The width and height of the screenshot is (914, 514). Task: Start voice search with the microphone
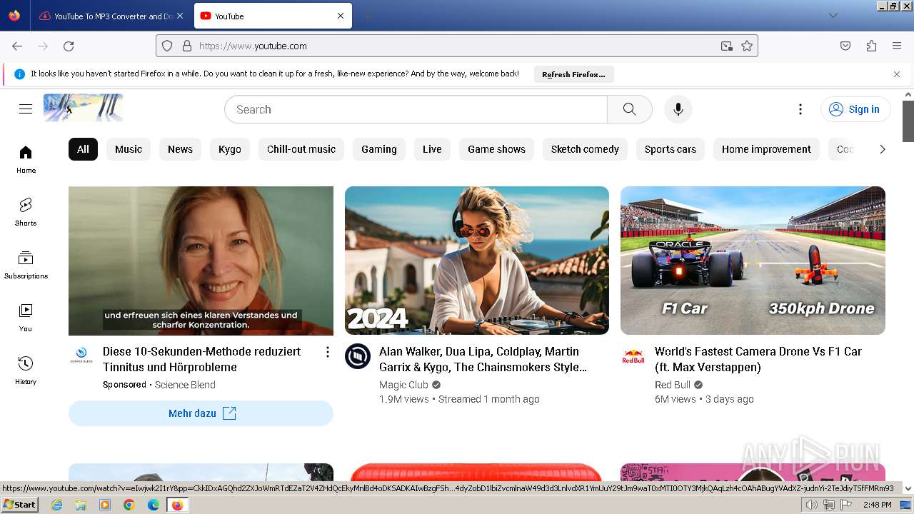tap(678, 109)
